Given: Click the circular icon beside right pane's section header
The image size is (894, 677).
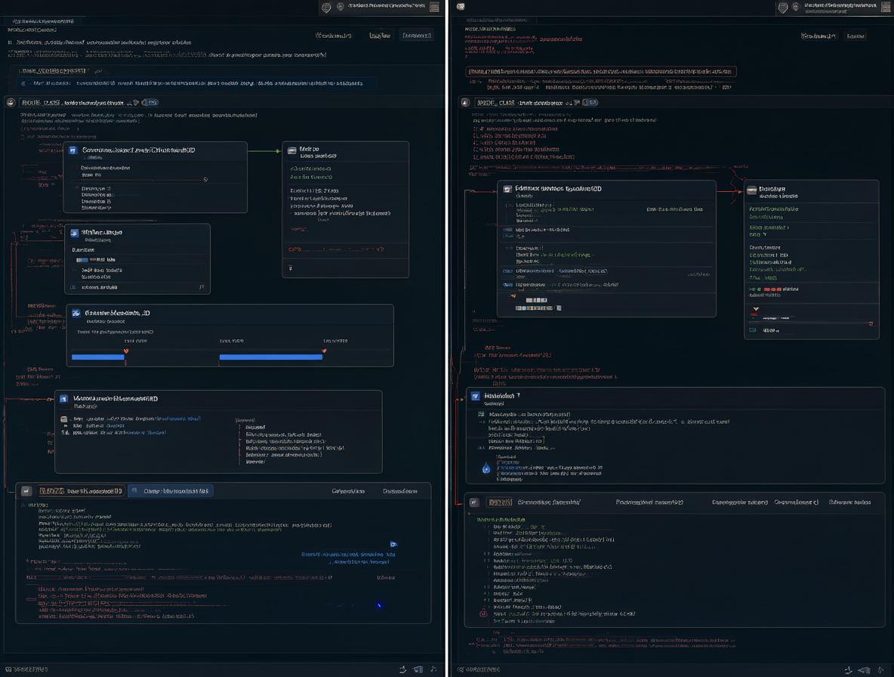Looking at the screenshot, I should point(465,103).
